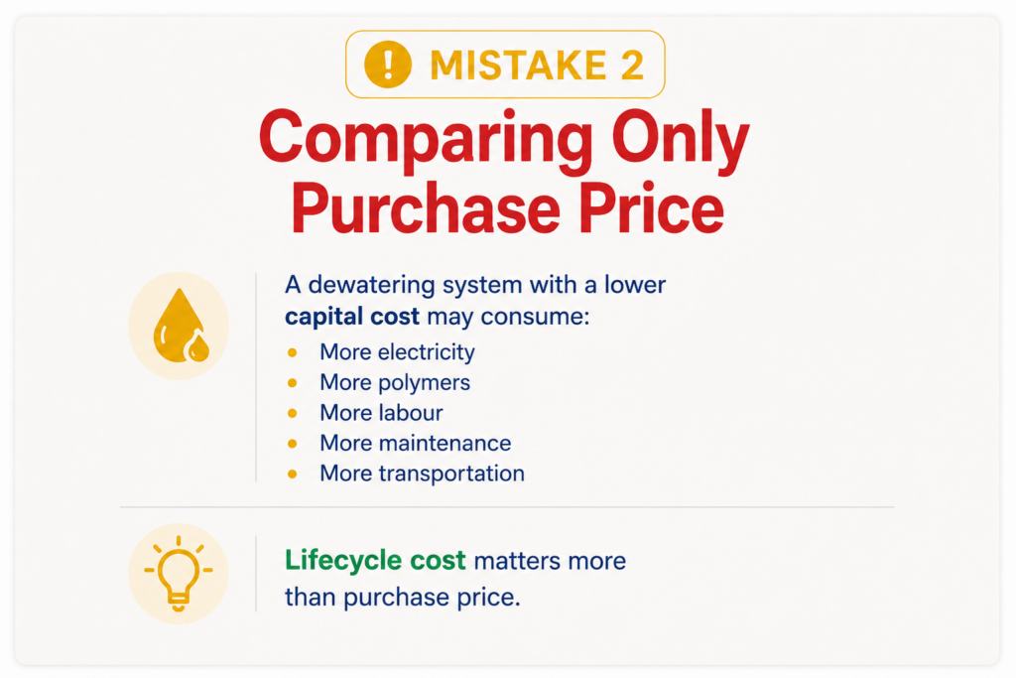Click the bullet beside More maintenance
The height and width of the screenshot is (678, 1016).
(x=293, y=444)
